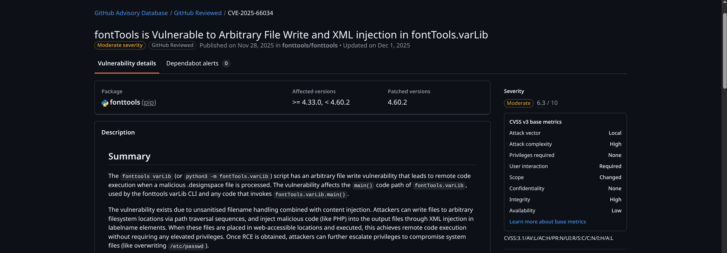The height and width of the screenshot is (253, 727).
Task: Click the CVSS vector string text
Action: coord(558,238)
